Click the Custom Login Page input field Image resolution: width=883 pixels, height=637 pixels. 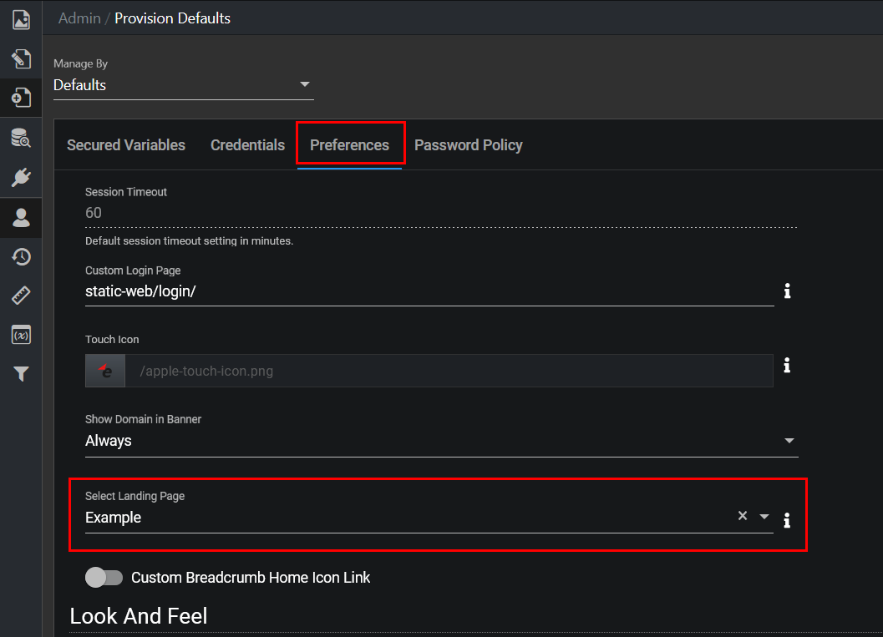429,291
